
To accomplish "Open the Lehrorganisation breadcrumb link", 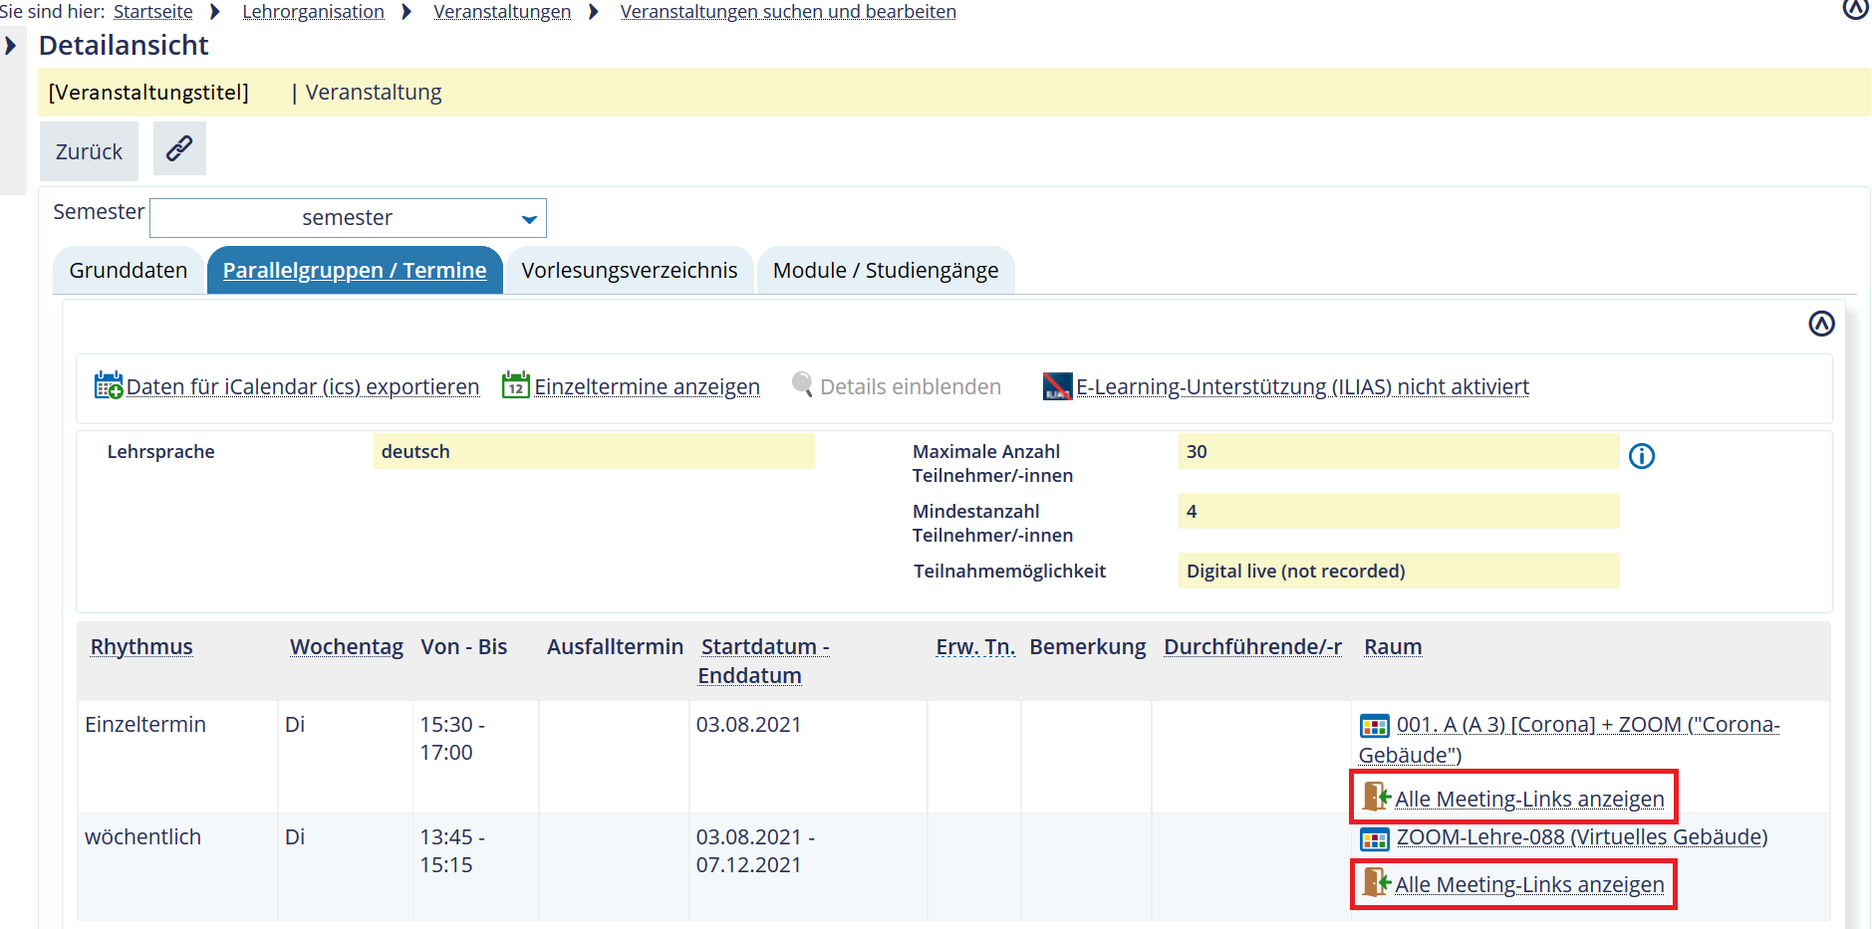I will click(x=313, y=11).
